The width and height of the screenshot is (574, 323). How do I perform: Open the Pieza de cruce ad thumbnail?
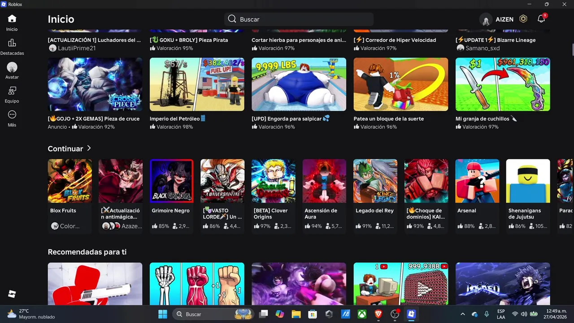coord(95,84)
